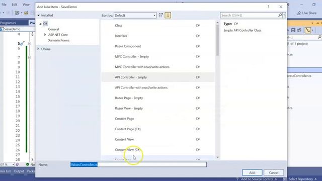Click the dialog help question mark
This screenshot has height=181, width=322.
click(268, 7)
